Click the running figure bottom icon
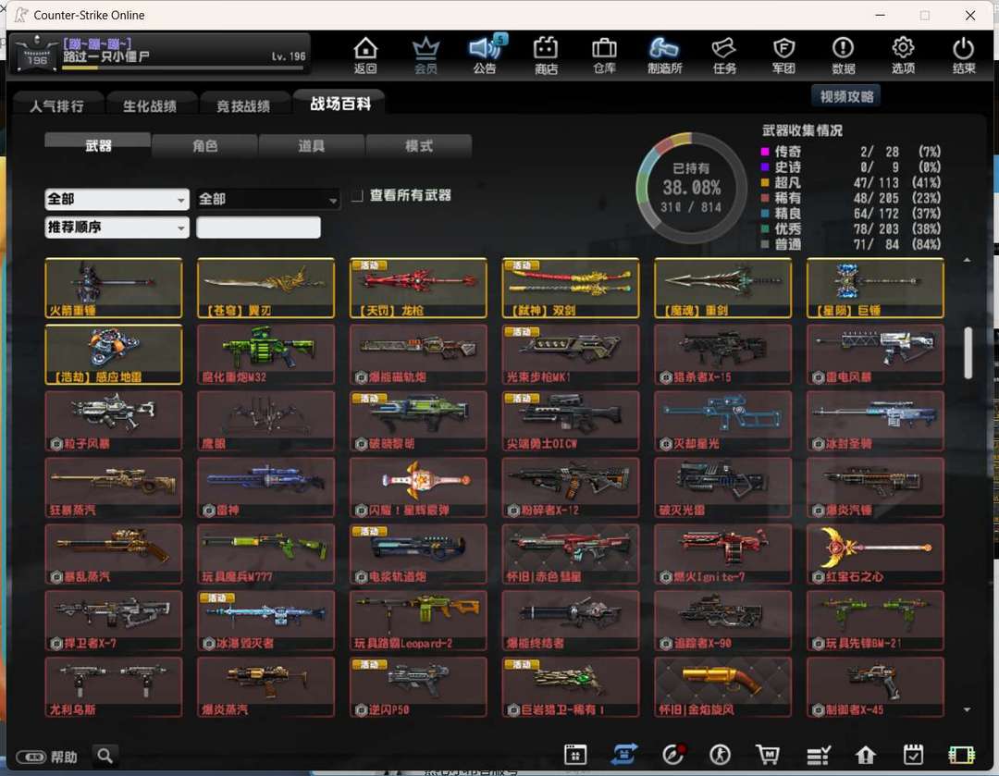This screenshot has height=776, width=999. (x=720, y=755)
